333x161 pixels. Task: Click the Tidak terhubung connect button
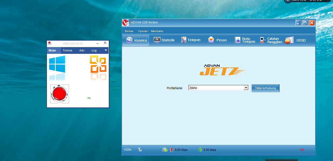[x=266, y=88]
